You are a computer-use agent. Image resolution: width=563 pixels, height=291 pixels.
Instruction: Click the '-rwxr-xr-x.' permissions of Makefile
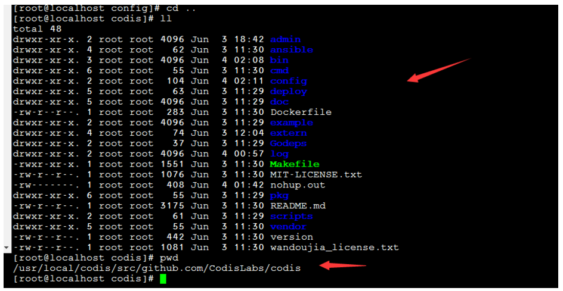pos(47,164)
